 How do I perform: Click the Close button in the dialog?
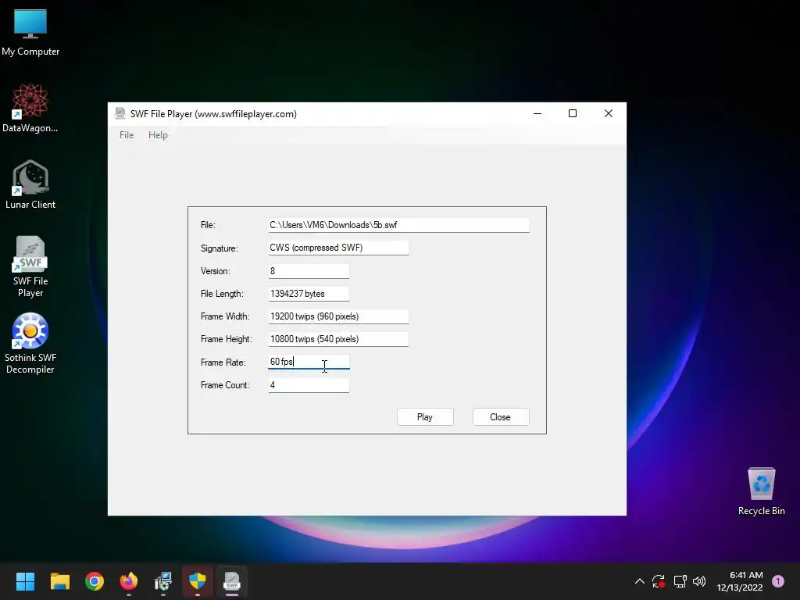coord(501,417)
